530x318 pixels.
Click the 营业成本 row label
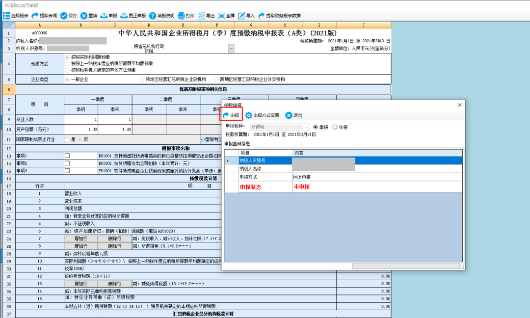click(73, 201)
